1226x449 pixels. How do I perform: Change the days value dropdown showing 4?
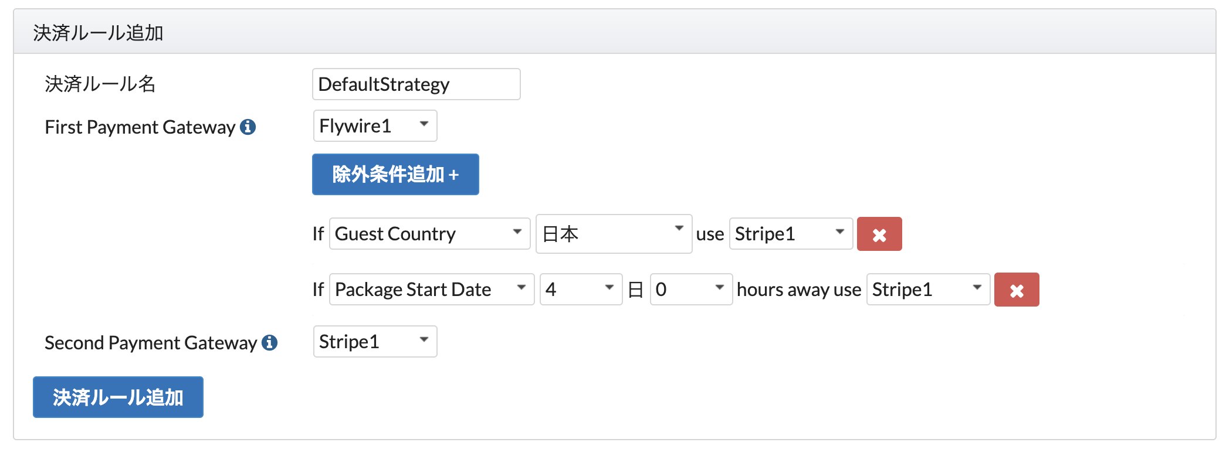pos(580,290)
